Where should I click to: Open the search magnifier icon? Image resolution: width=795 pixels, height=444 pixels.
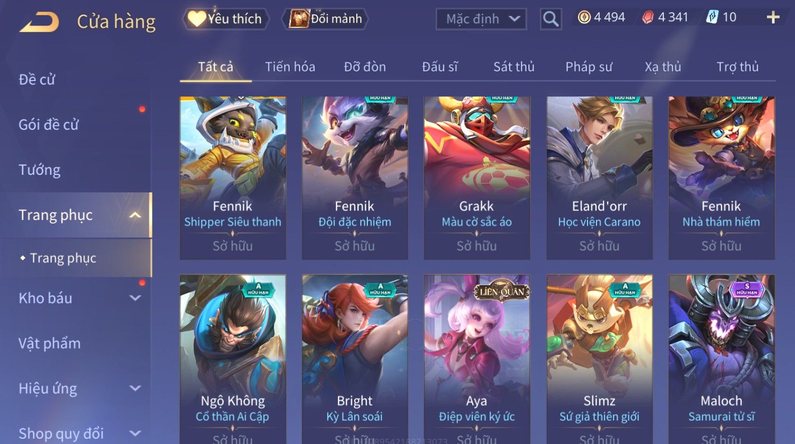550,19
